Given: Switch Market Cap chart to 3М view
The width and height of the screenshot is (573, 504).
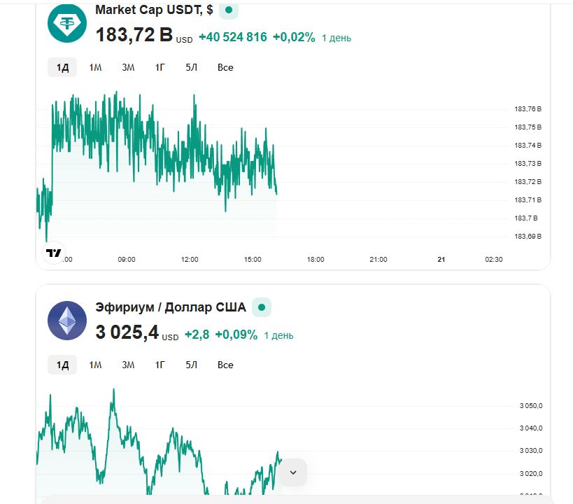Looking at the screenshot, I should point(128,67).
